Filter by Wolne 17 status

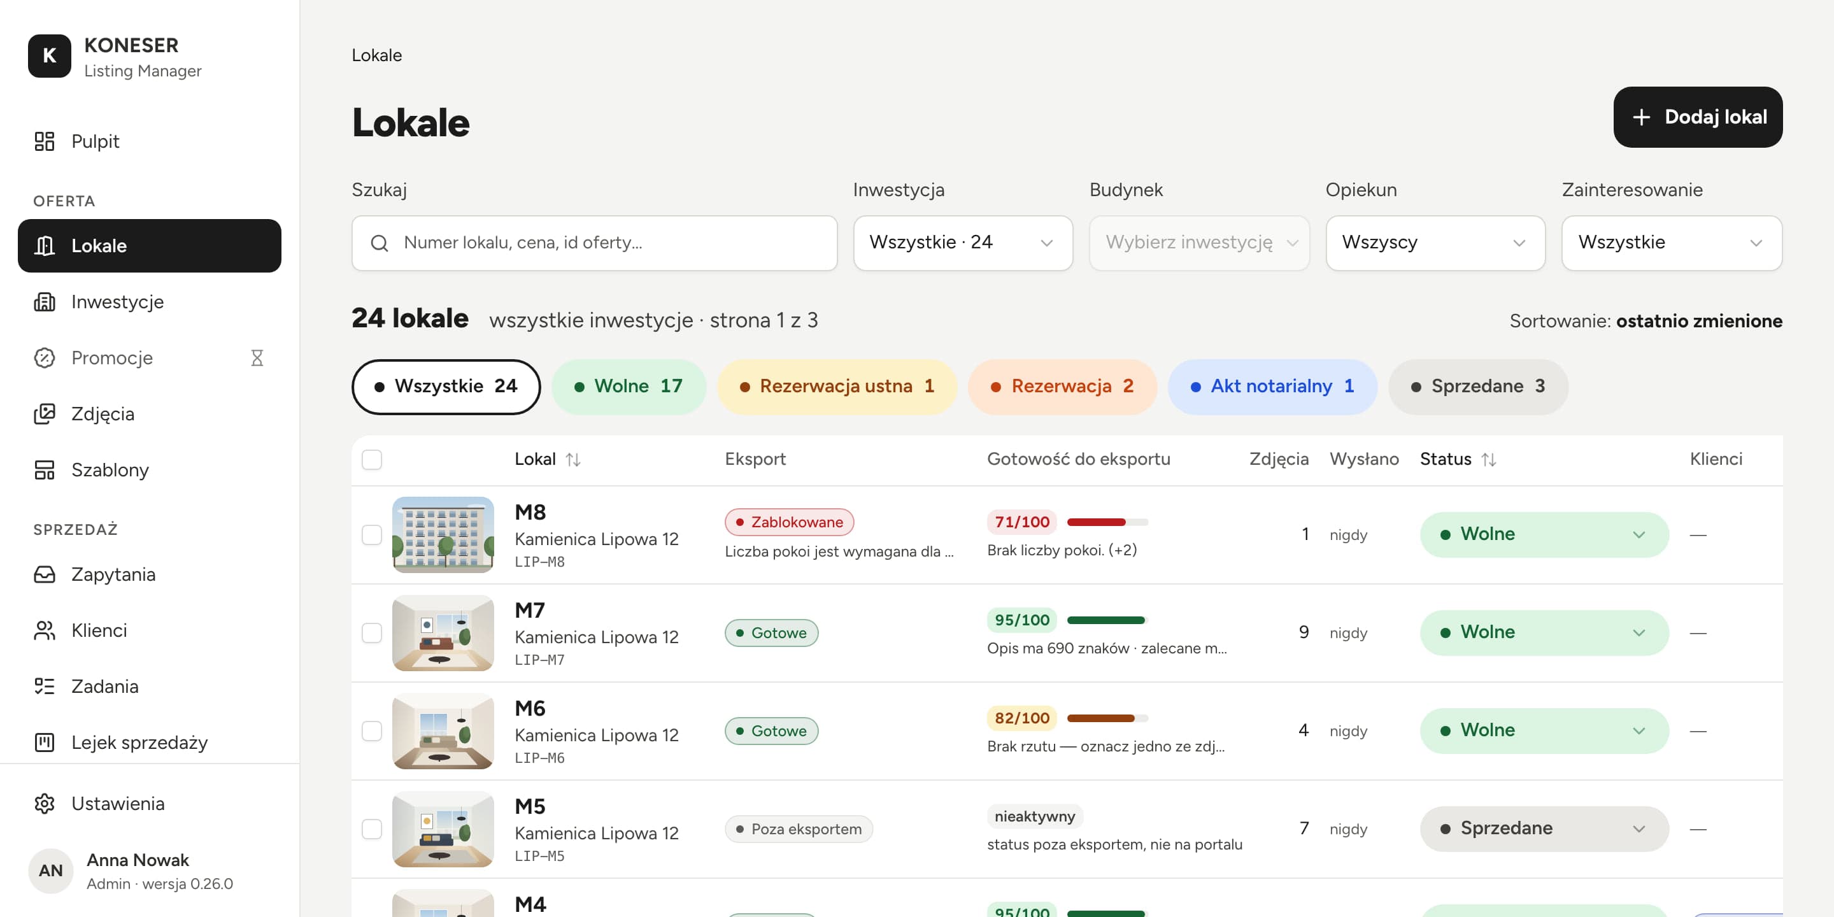coord(629,387)
